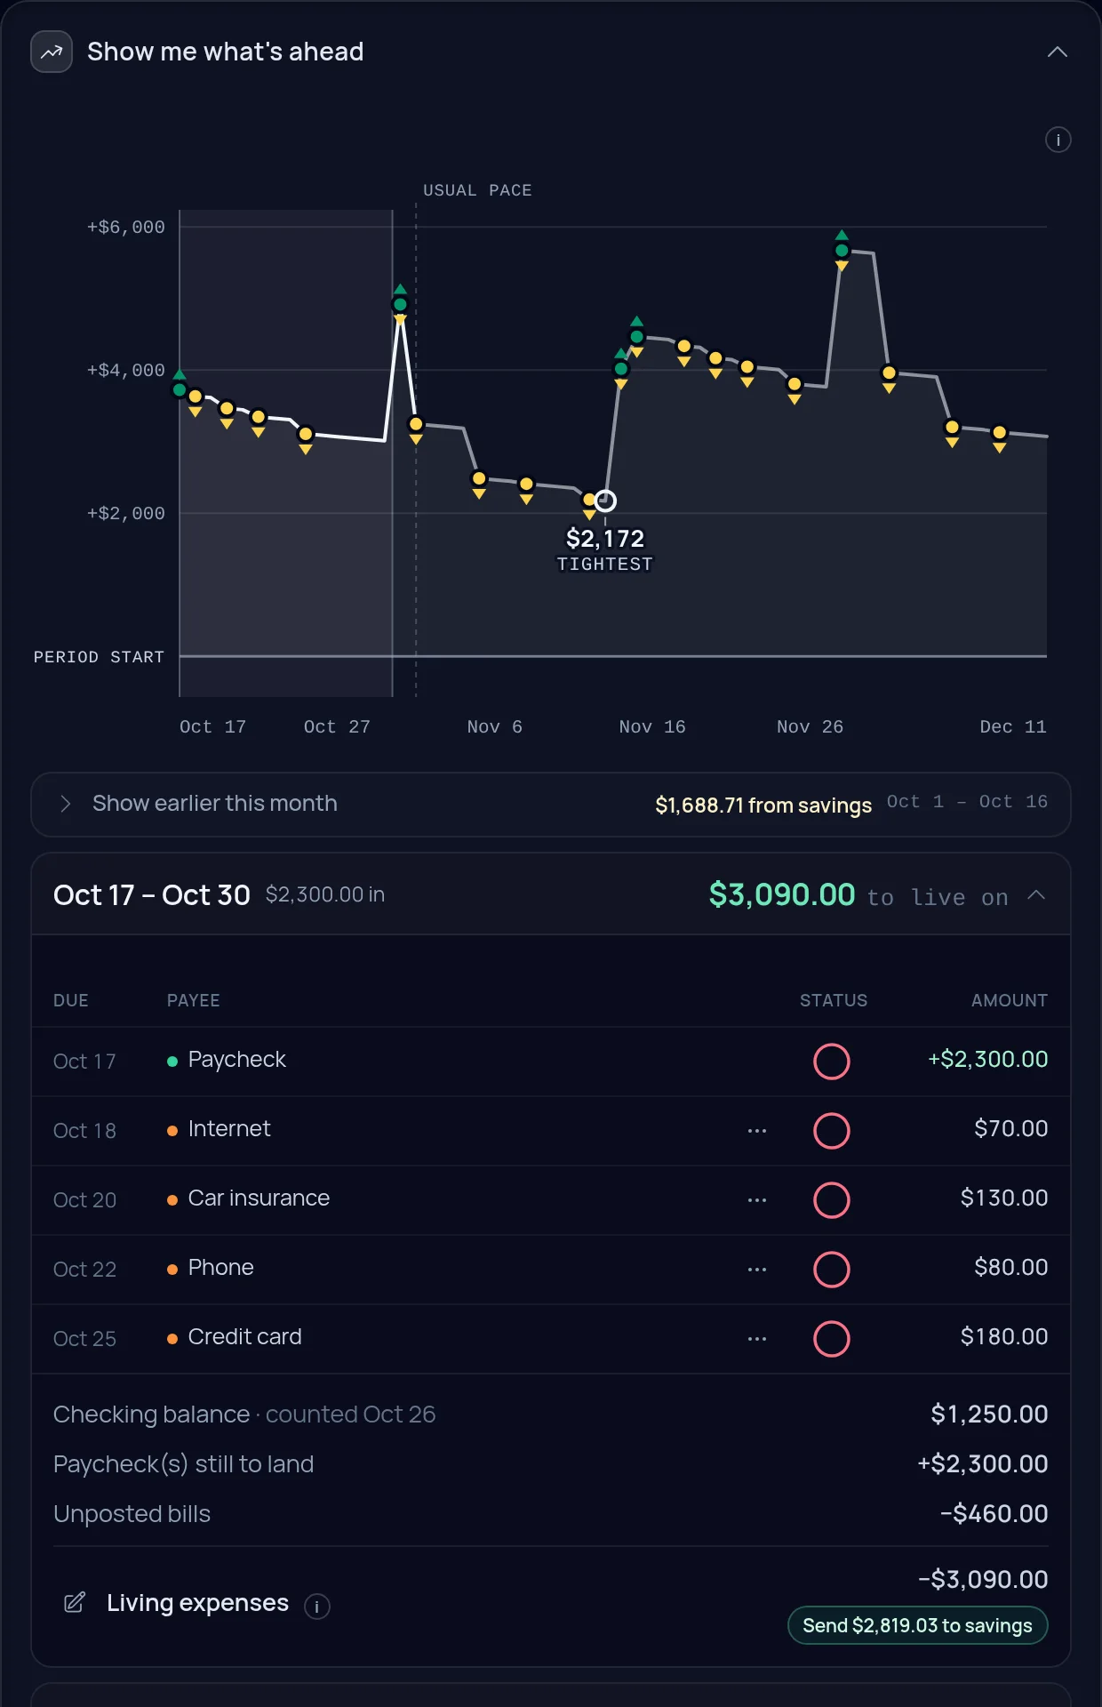1102x1707 pixels.
Task: Click the -$3,090.00 living expenses value
Action: (983, 1579)
